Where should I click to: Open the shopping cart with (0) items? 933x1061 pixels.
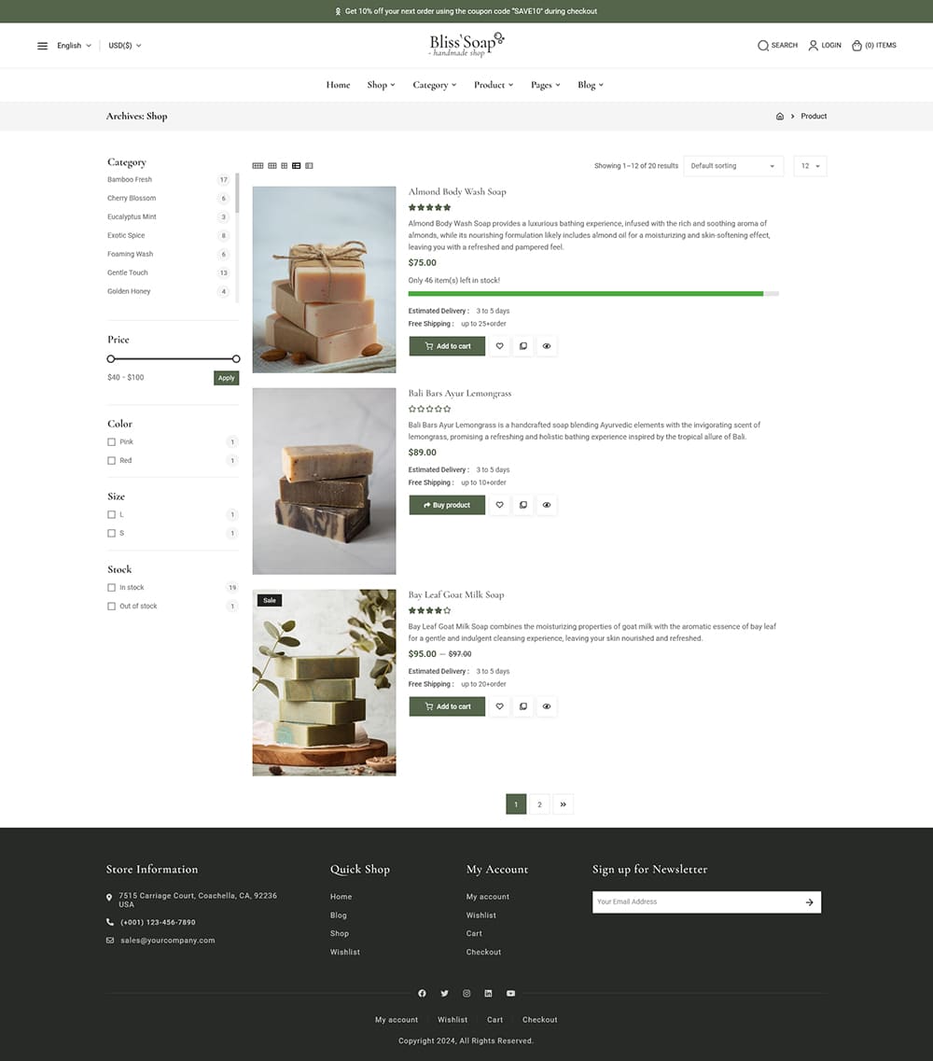873,45
